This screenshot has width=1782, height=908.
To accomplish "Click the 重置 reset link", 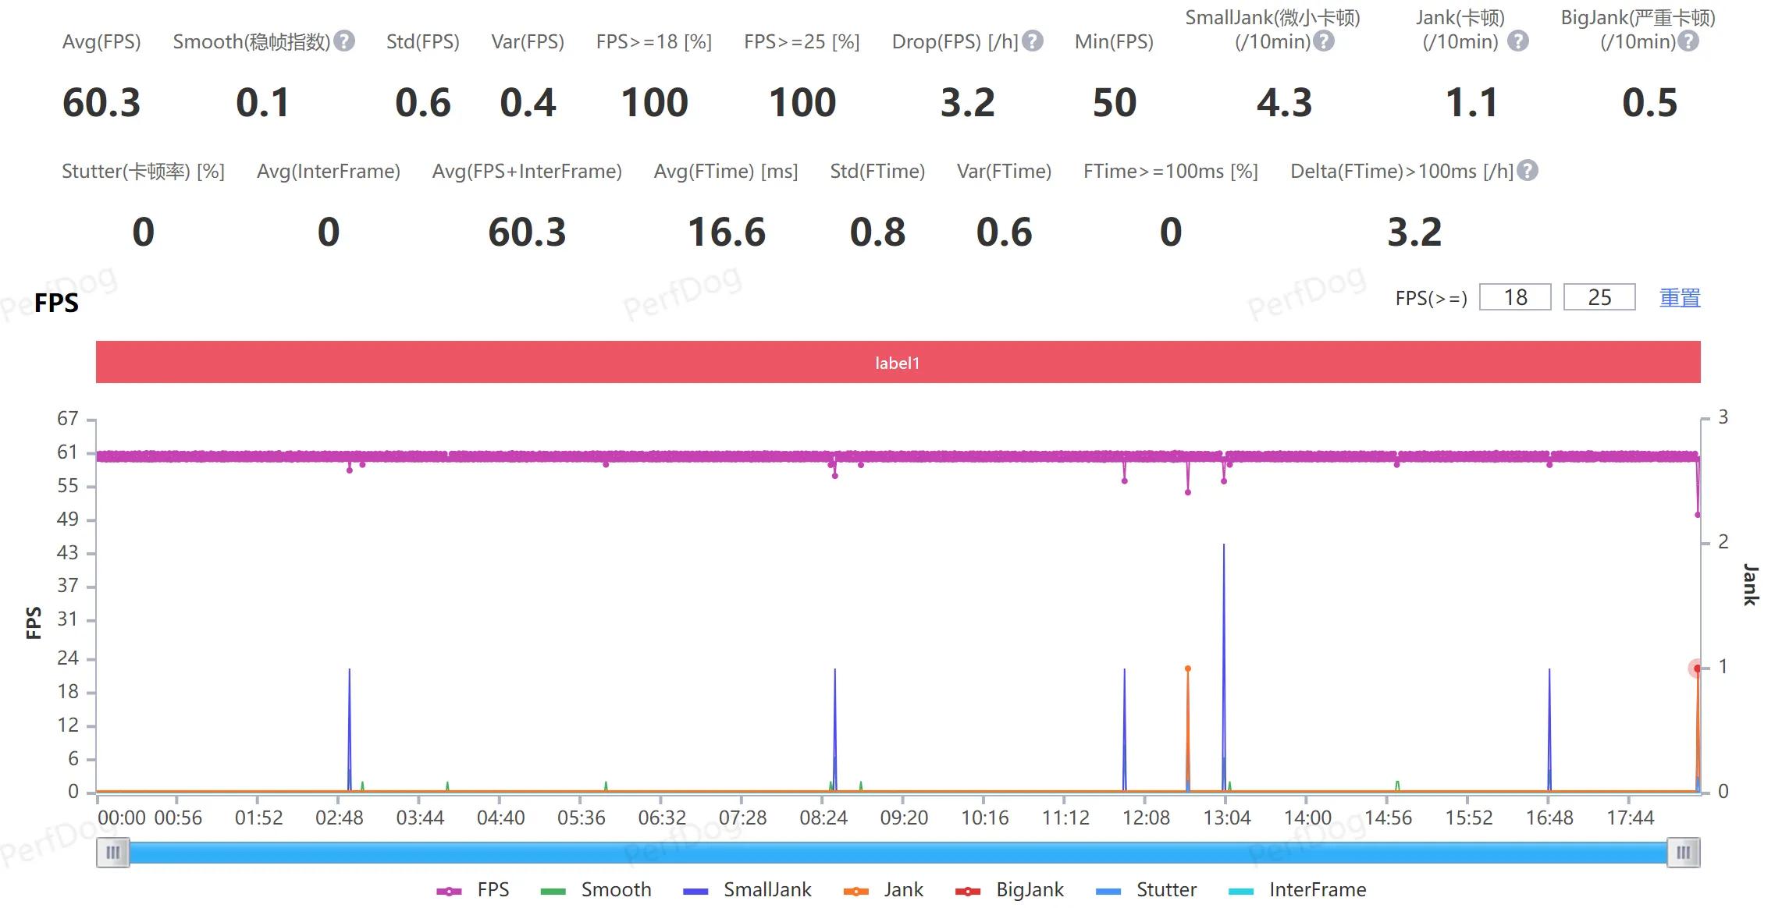I will [1679, 298].
